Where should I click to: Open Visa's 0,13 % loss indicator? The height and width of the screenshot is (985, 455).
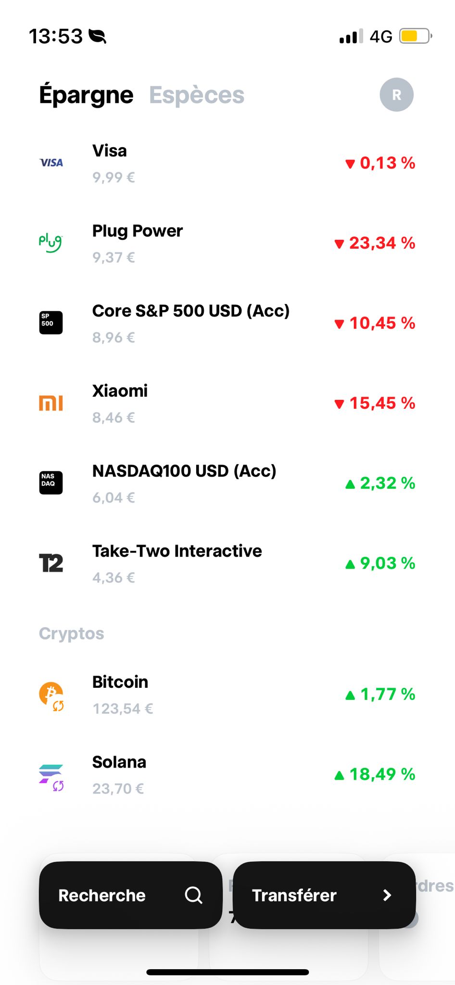coord(380,163)
